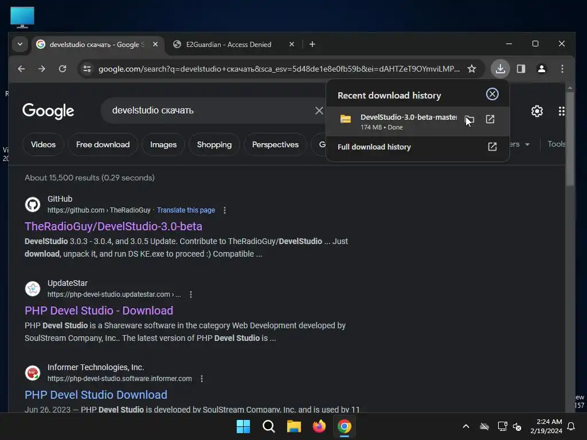This screenshot has height=440, width=587.
Task: Open TheRadioGuy/DevelStudio-3.0-beta result link
Action: (x=114, y=226)
